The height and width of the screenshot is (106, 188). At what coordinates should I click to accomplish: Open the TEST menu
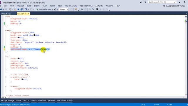click(60, 6)
